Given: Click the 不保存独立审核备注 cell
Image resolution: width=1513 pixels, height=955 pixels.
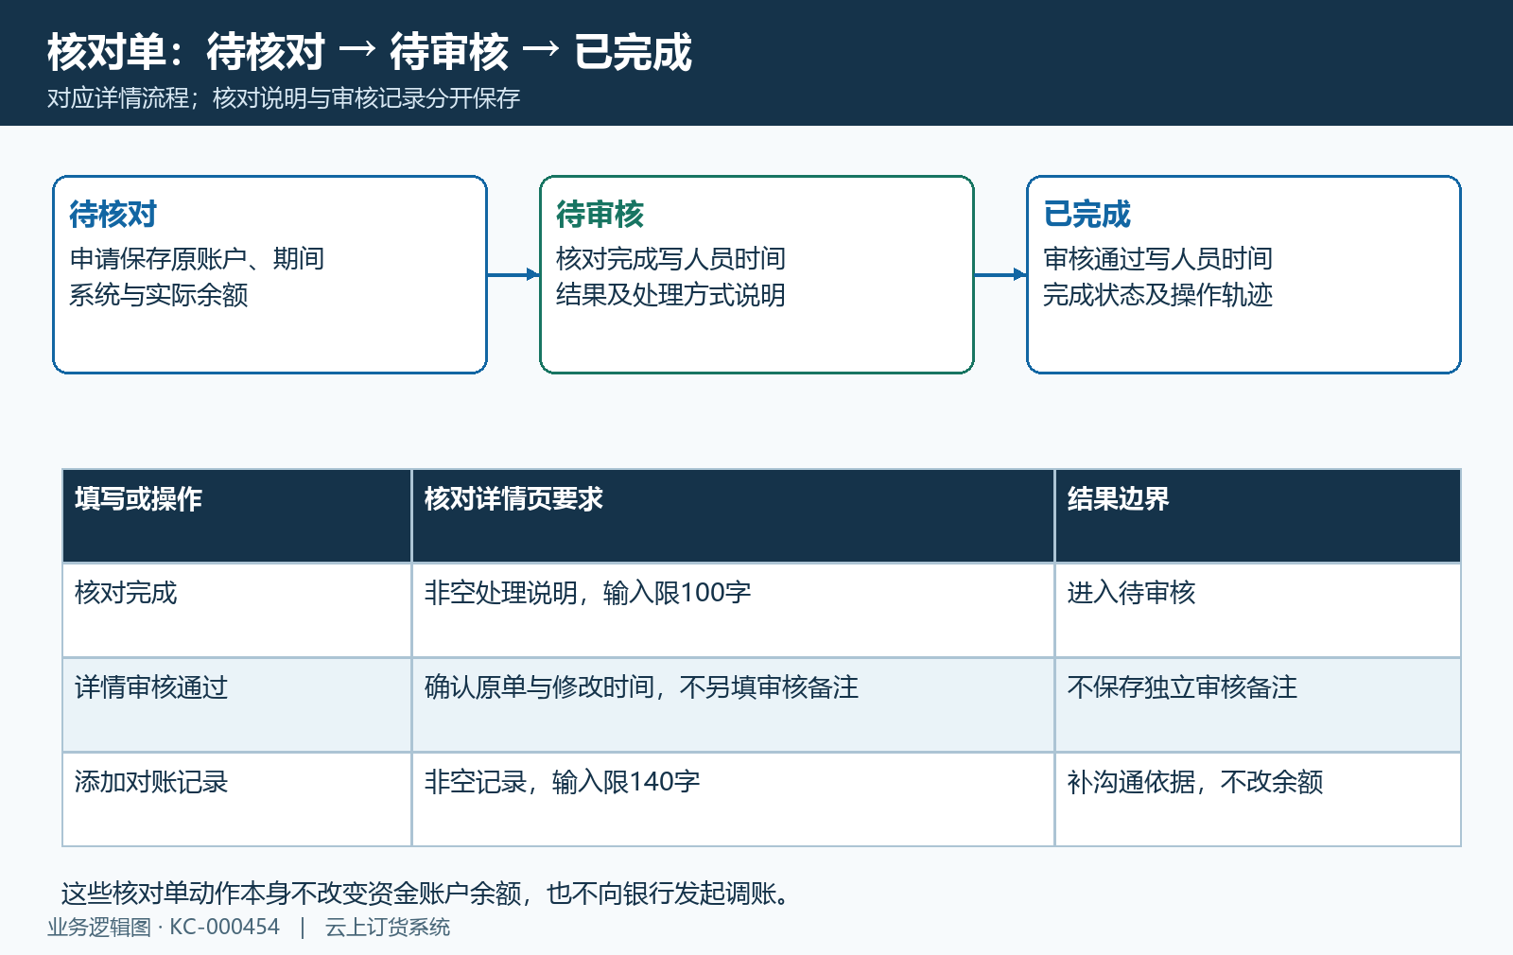Looking at the screenshot, I should pos(1258,704).
